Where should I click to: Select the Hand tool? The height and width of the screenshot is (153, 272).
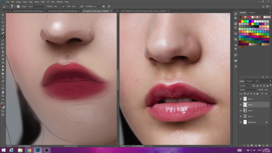click(x=3, y=92)
